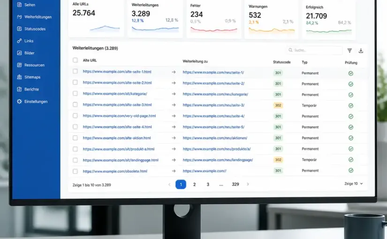
Task: Click the Suche search field
Action: coord(314,50)
